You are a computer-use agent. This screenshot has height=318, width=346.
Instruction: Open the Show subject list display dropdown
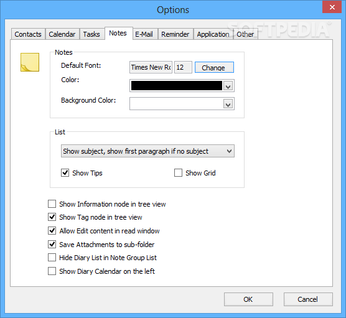pyautogui.click(x=147, y=151)
